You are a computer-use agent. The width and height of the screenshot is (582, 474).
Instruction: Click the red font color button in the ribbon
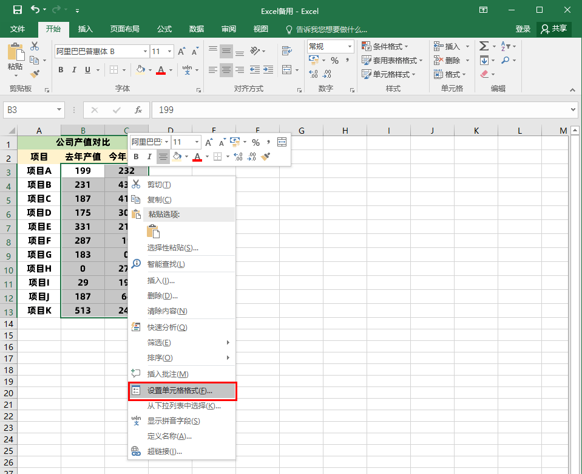point(160,70)
